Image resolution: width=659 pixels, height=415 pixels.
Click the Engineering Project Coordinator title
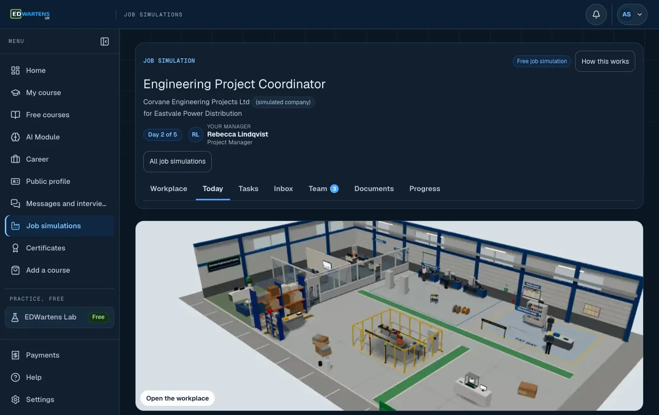234,84
